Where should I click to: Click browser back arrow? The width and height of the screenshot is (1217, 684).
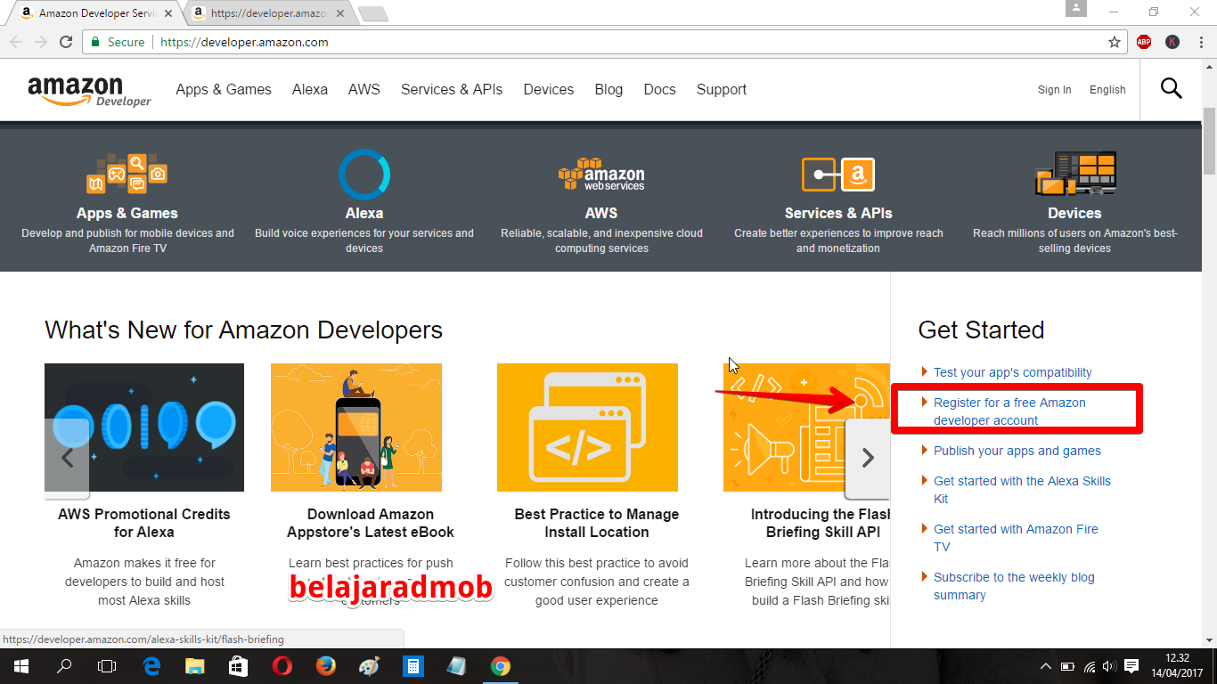tap(16, 42)
